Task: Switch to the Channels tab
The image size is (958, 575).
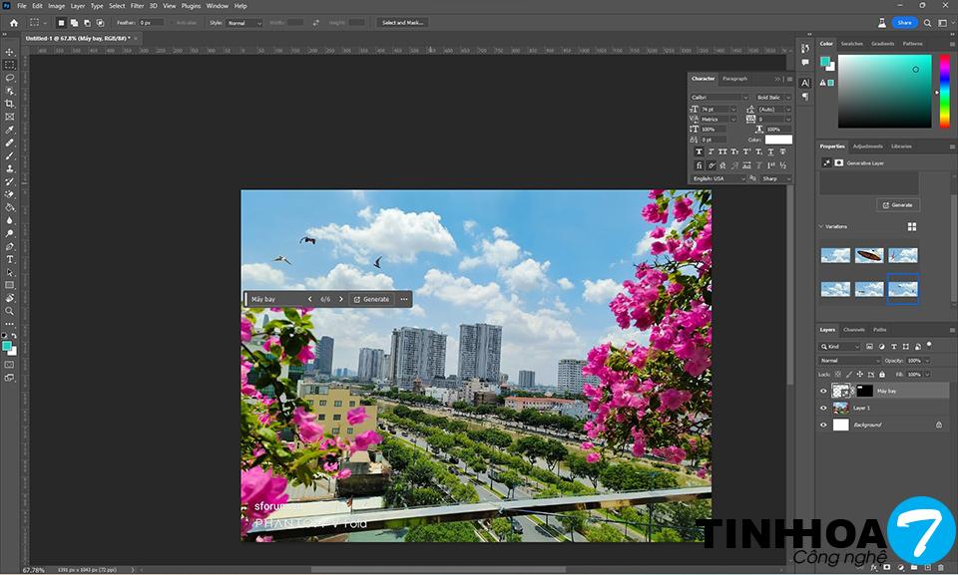Action: [x=854, y=329]
